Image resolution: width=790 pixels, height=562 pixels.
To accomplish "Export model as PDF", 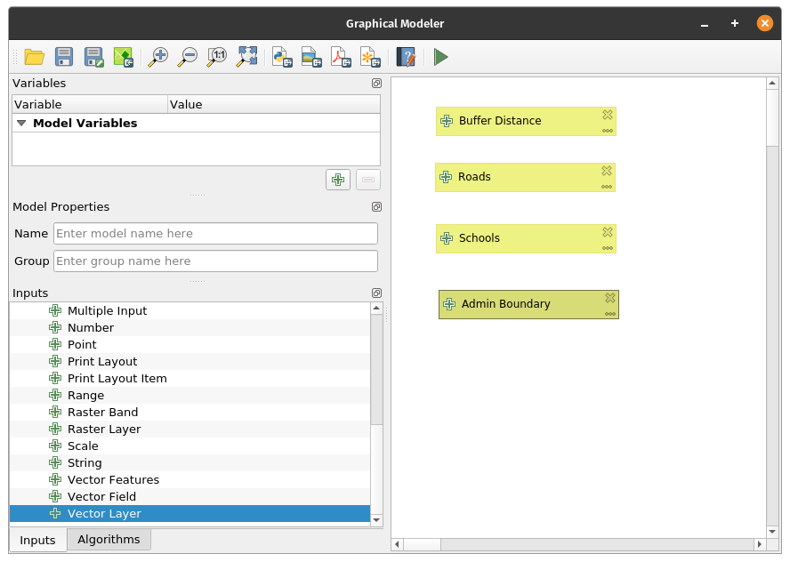I will tap(341, 58).
